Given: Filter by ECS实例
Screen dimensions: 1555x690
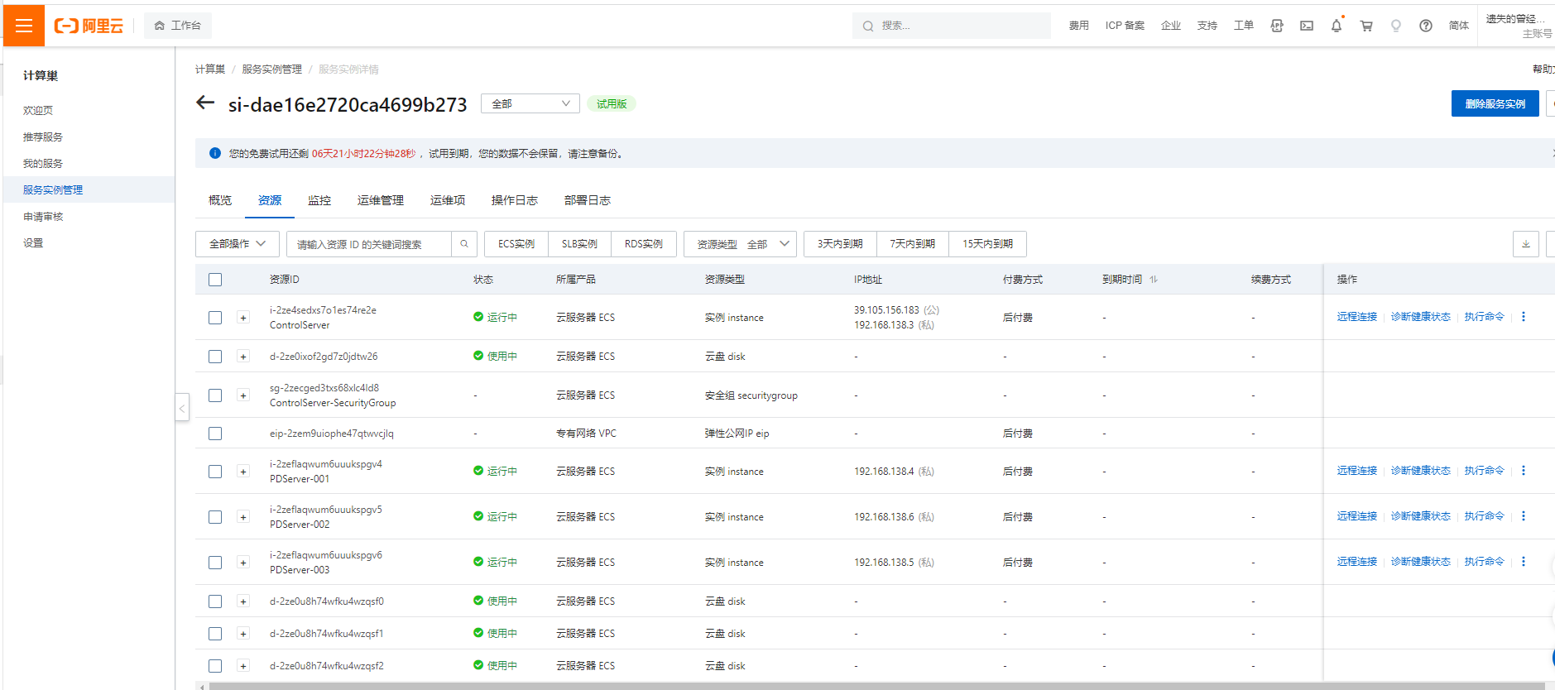Looking at the screenshot, I should coord(516,244).
